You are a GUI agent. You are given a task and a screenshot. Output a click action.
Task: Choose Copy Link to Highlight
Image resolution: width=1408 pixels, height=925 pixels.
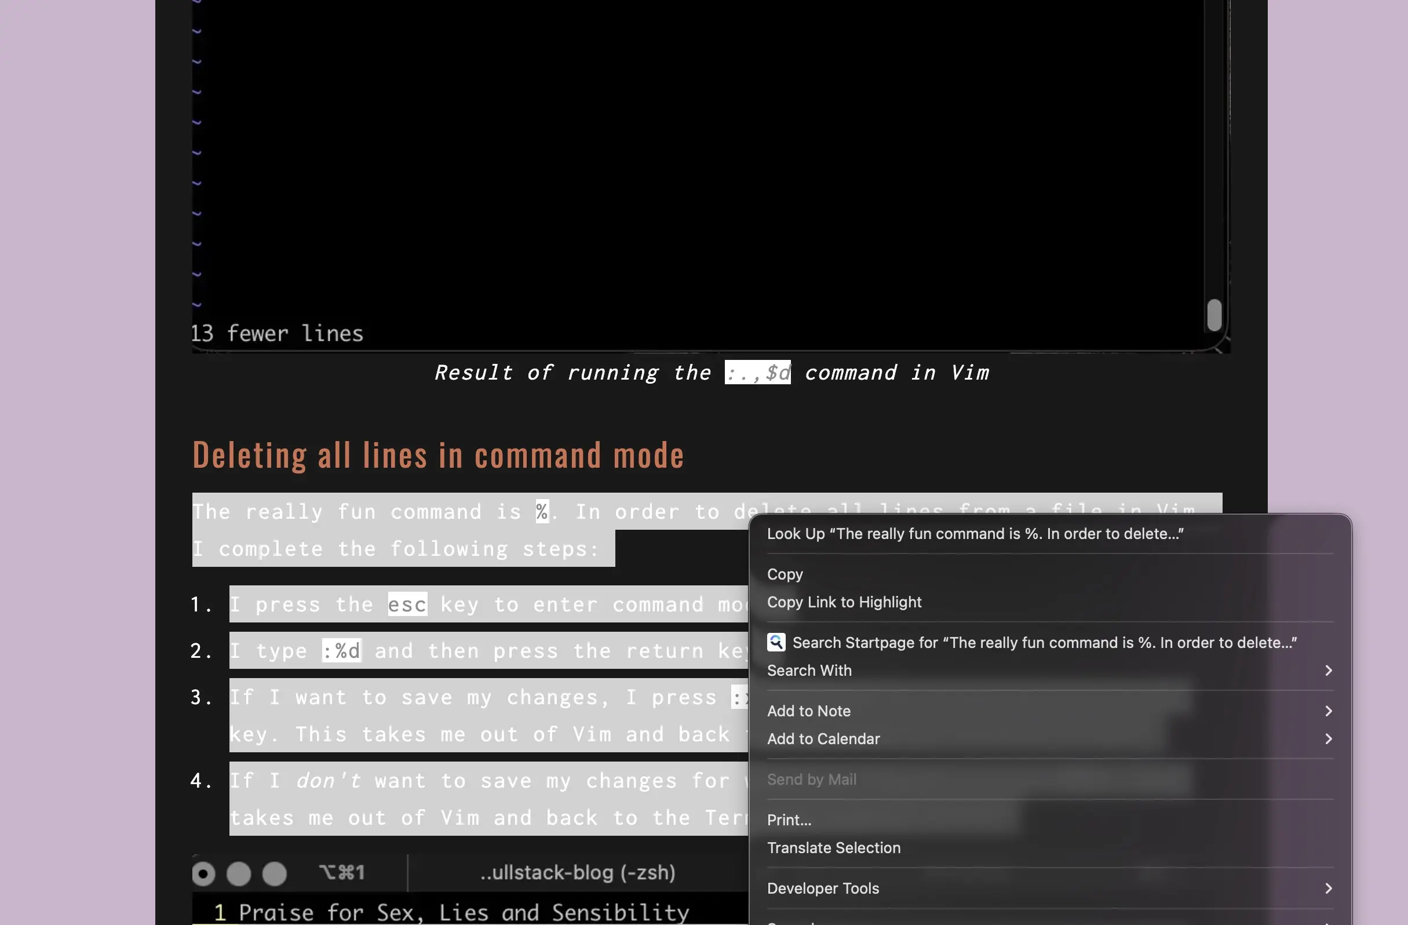1050,602
